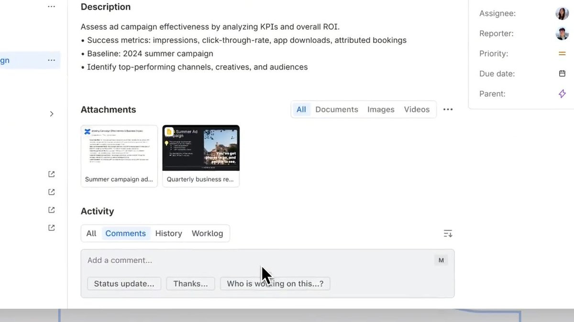Click the Priority label
This screenshot has height=322, width=574.
coord(494,53)
